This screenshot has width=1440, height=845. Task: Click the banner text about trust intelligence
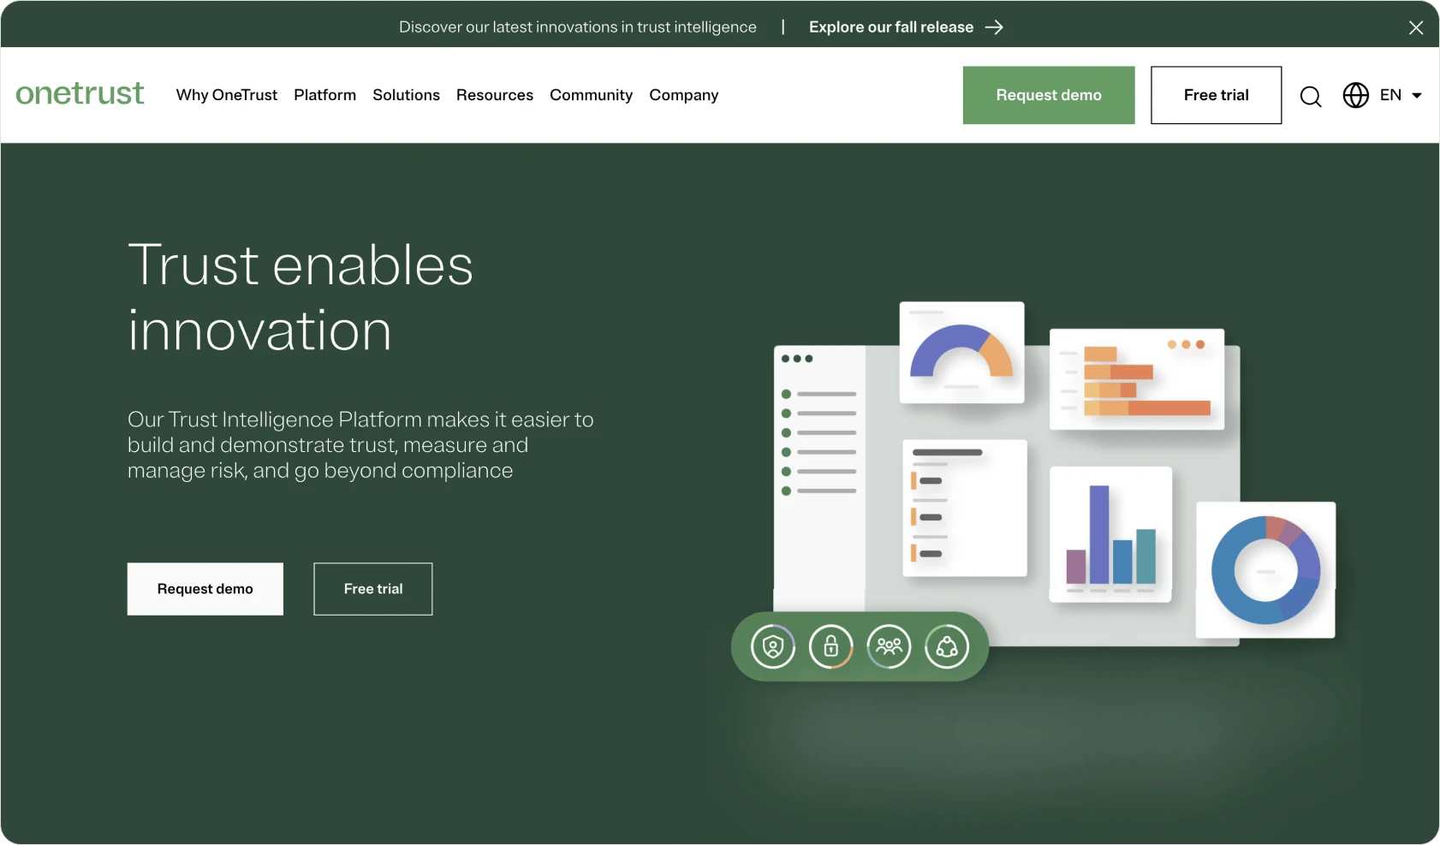tap(578, 27)
